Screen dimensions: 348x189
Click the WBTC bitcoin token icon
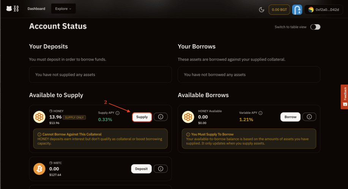click(x=39, y=169)
